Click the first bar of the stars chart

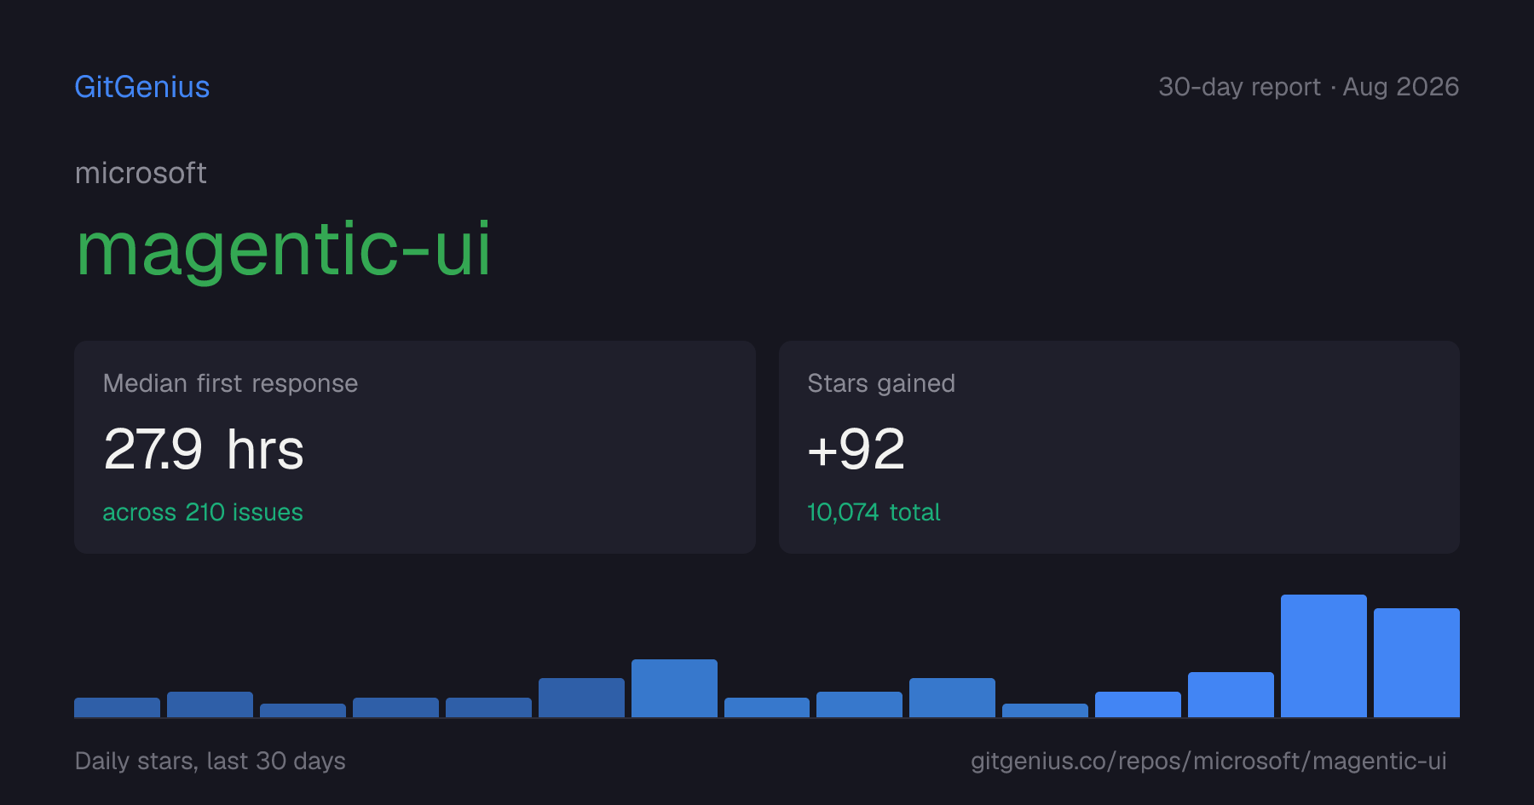click(117, 707)
